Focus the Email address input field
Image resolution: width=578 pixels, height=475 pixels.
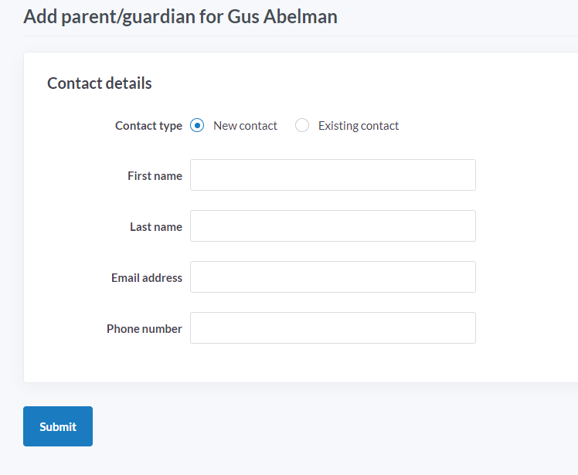(333, 277)
